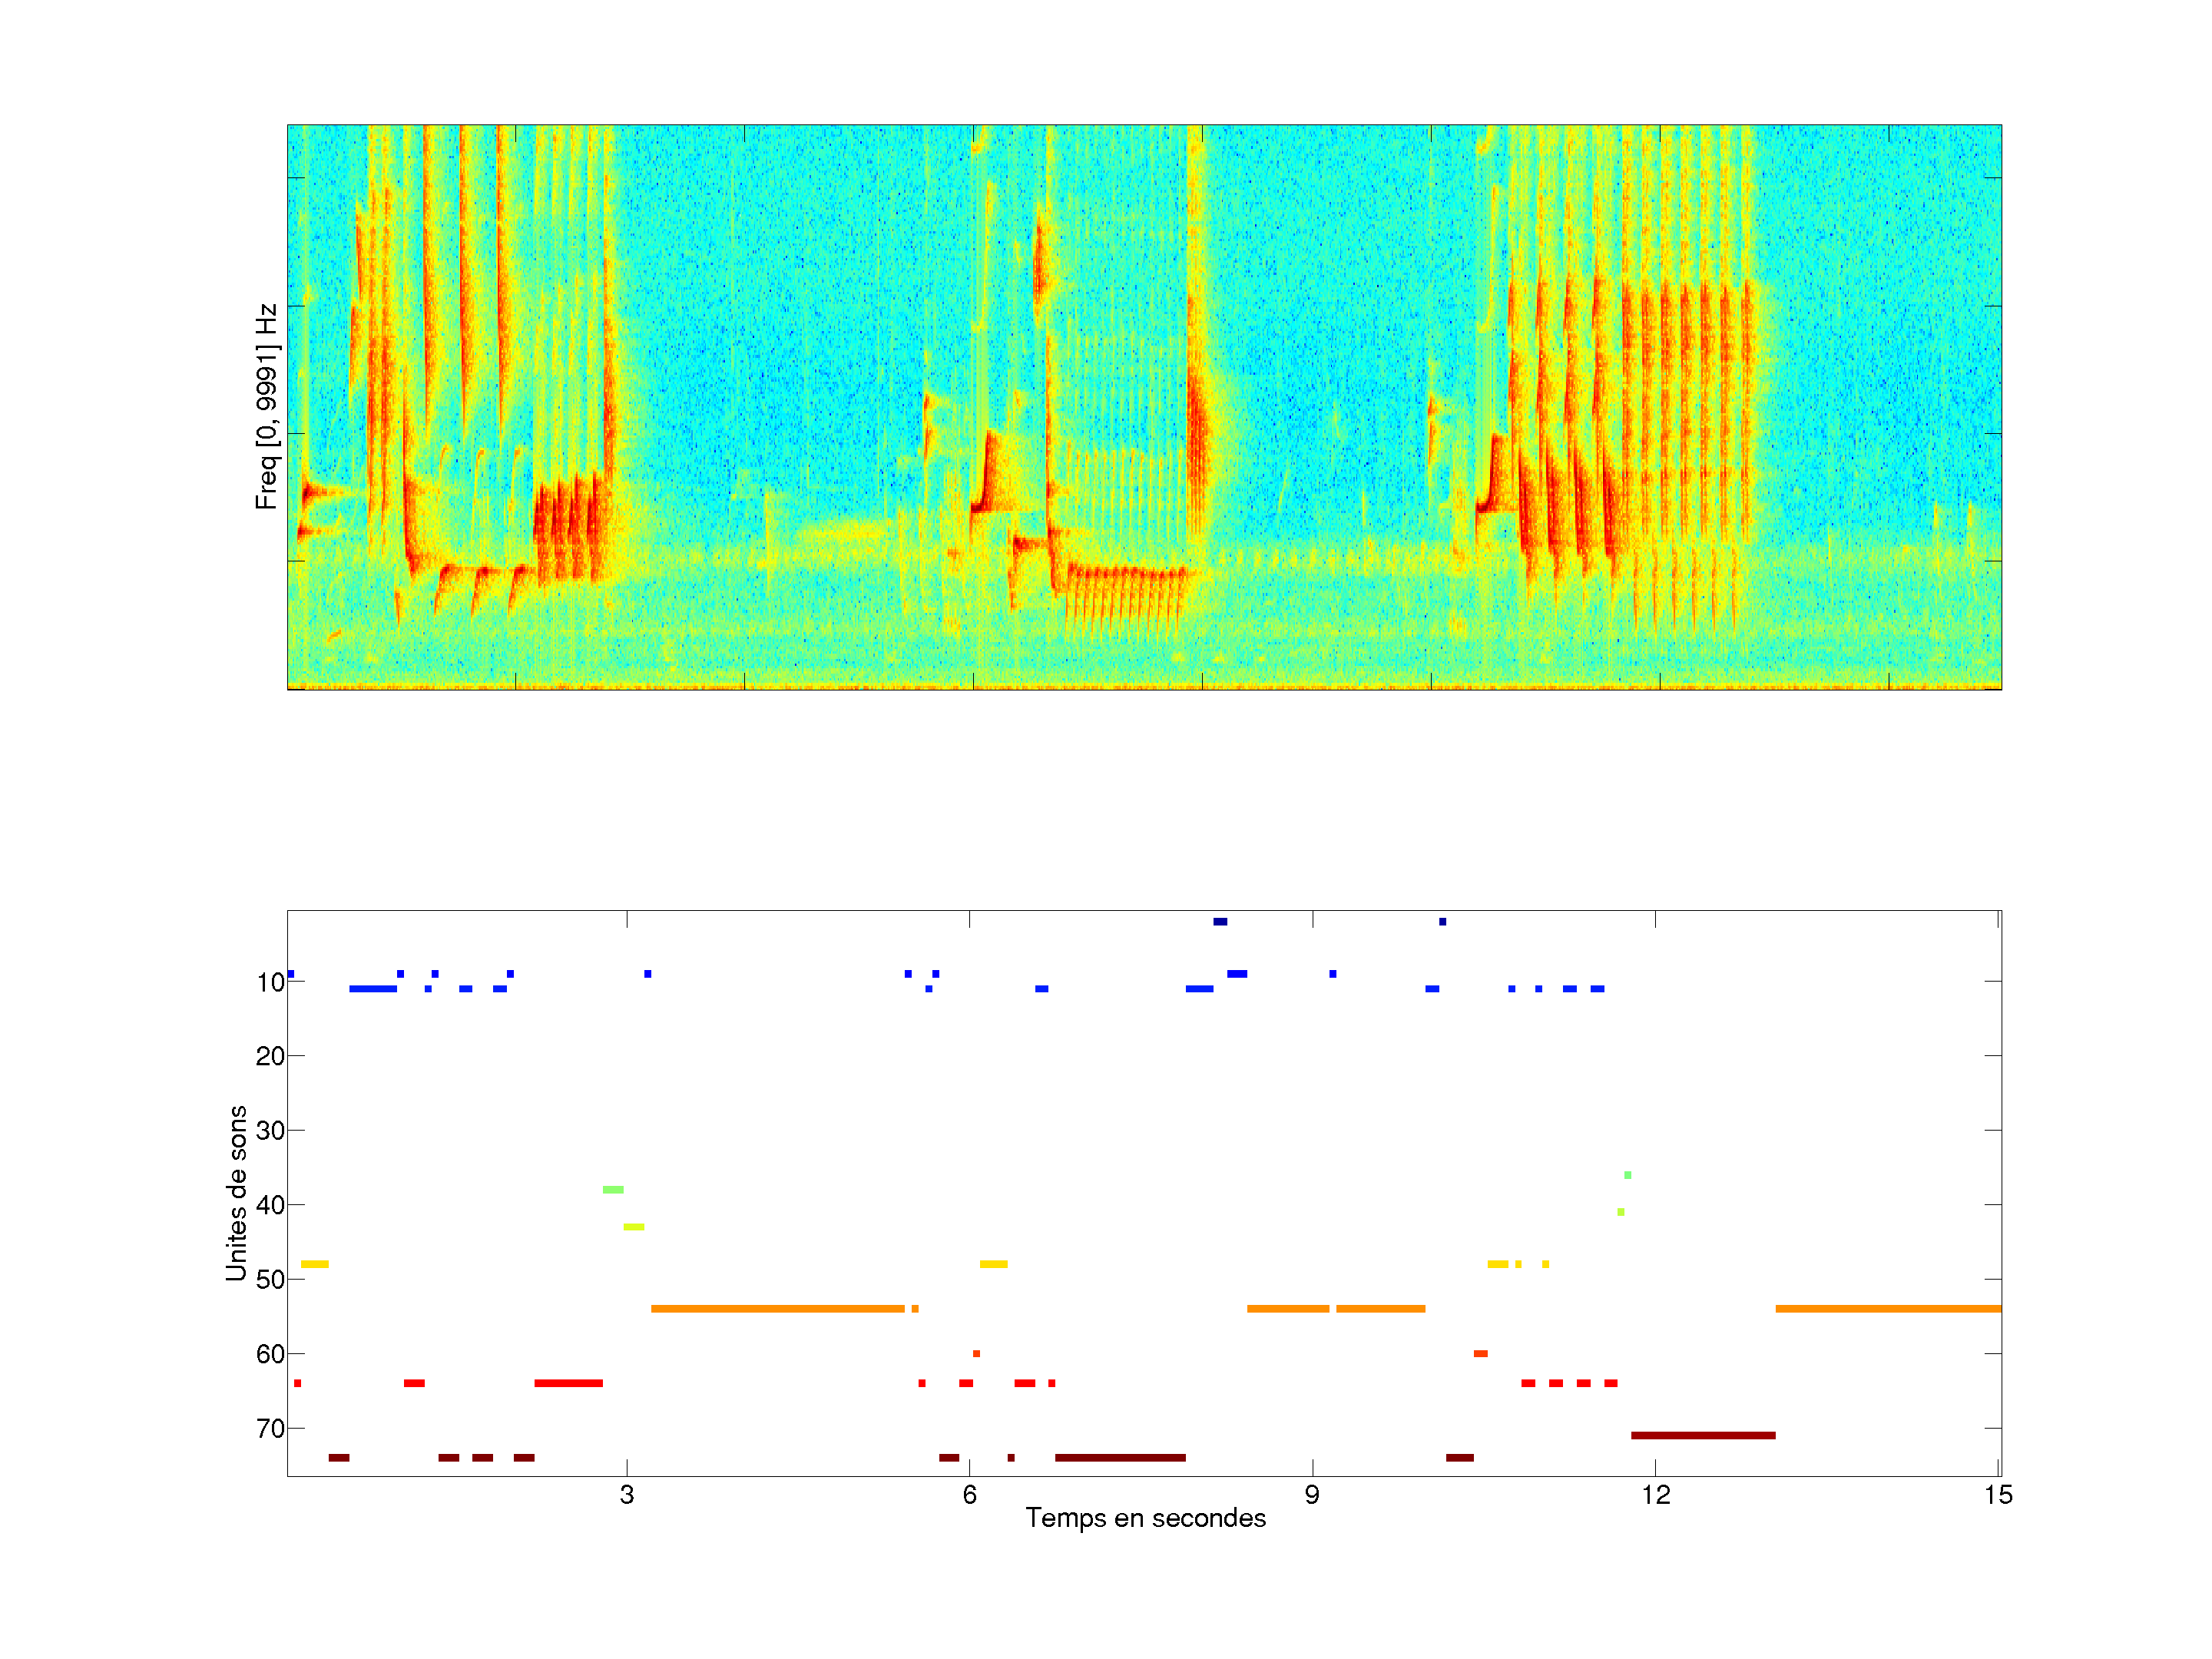The image size is (2212, 1659).
Task: Click the long dark red bar between 7 and 8 seconds
Action: [x=1120, y=1457]
